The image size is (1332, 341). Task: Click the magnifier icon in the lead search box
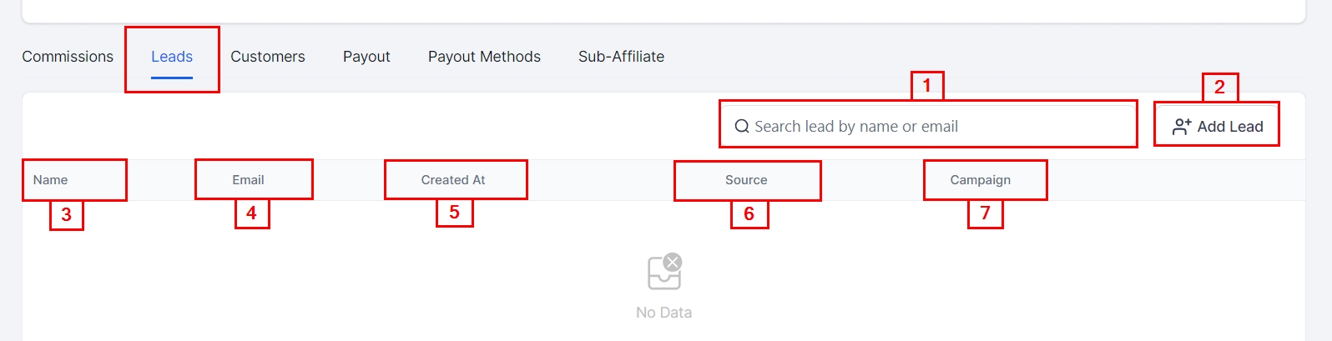point(741,127)
